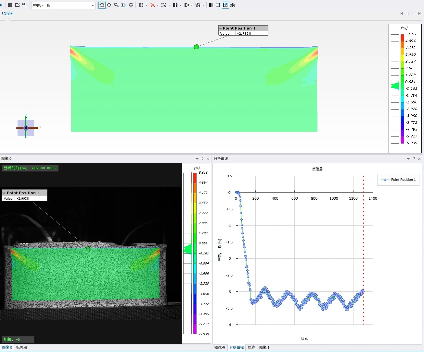This screenshot has height=352, width=424.
Task: Click the zoom-to-fit frame icon
Action: (124, 5)
